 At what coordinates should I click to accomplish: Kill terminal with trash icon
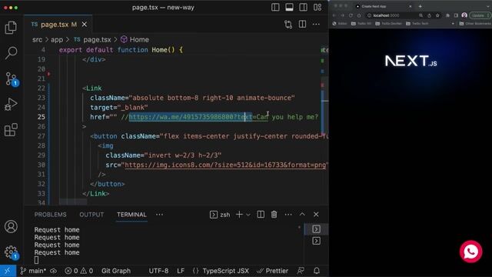[x=274, y=215]
